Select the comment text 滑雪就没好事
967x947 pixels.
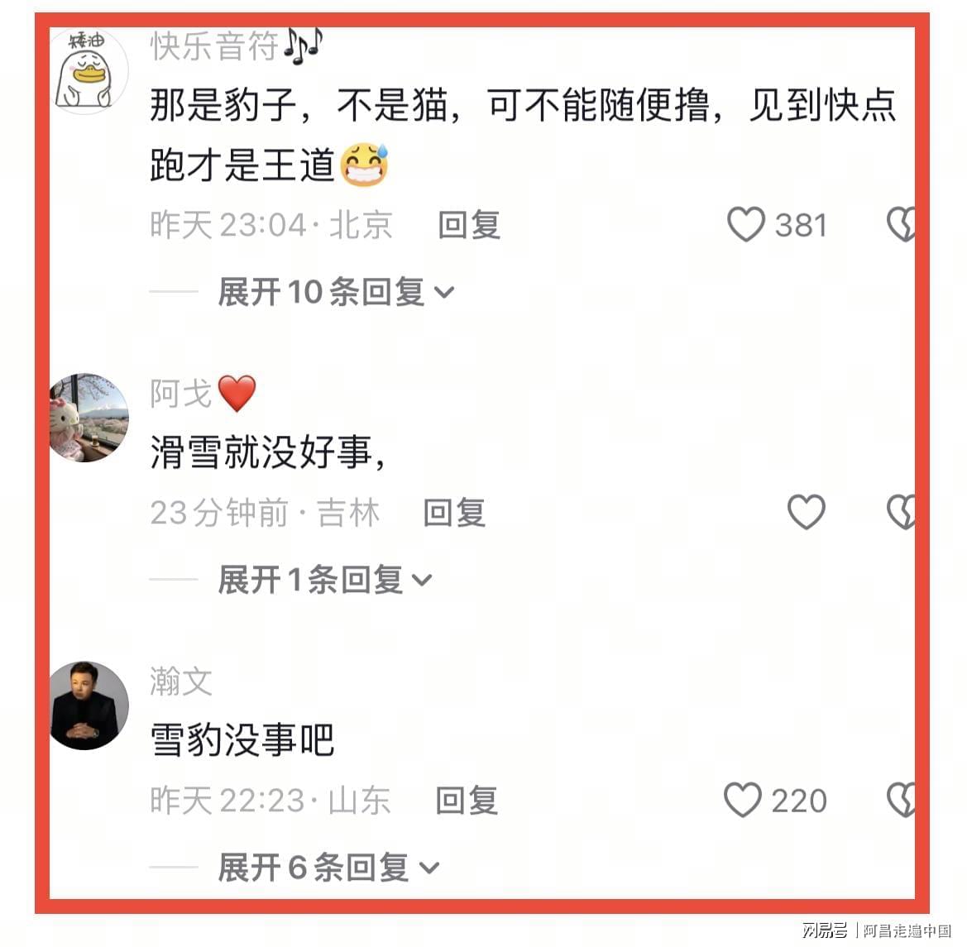click(261, 452)
